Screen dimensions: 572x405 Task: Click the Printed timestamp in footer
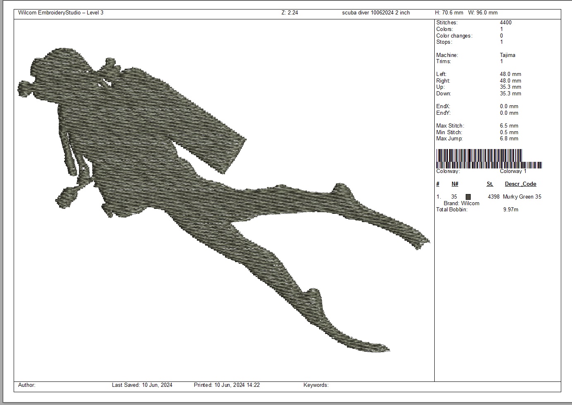(x=227, y=385)
